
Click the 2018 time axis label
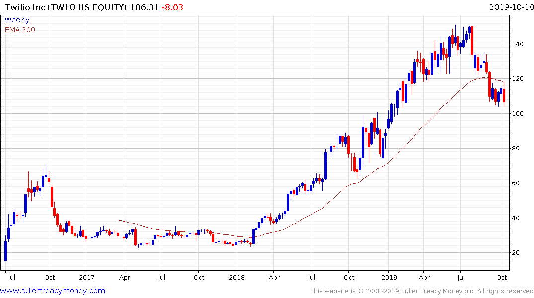236,277
